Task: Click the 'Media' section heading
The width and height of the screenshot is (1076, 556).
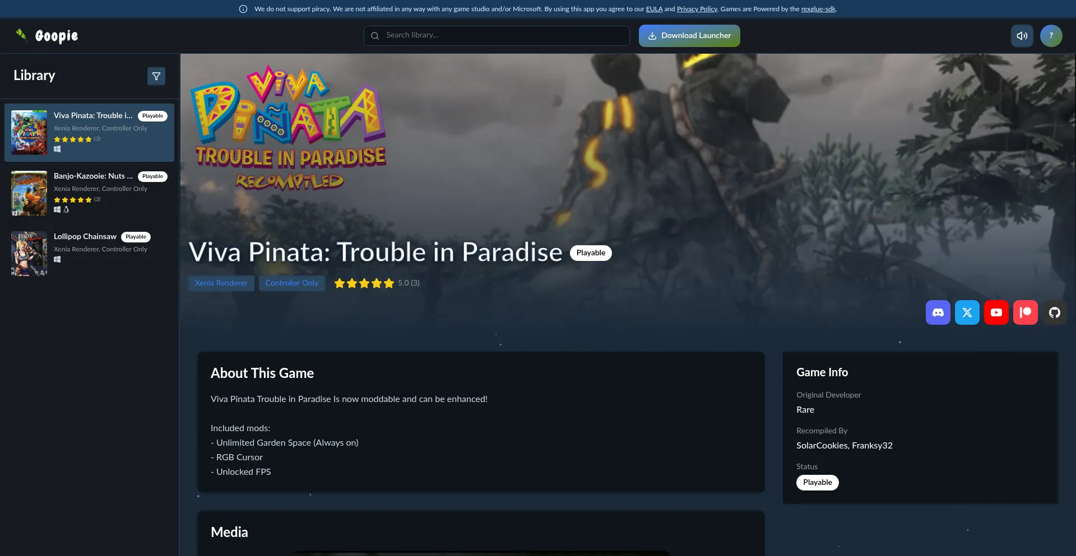Action: (x=229, y=532)
